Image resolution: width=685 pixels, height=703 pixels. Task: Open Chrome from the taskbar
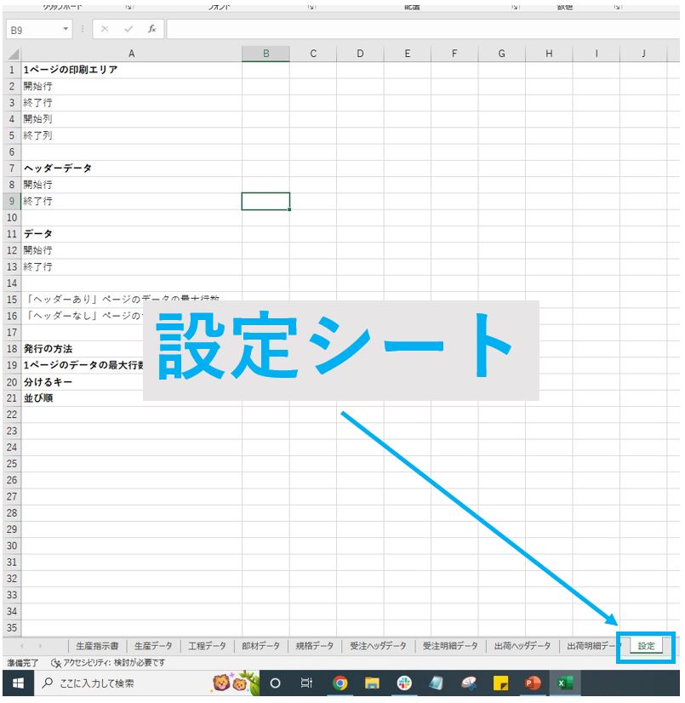(340, 682)
